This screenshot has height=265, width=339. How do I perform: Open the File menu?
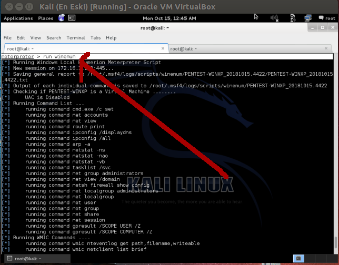pos(7,38)
